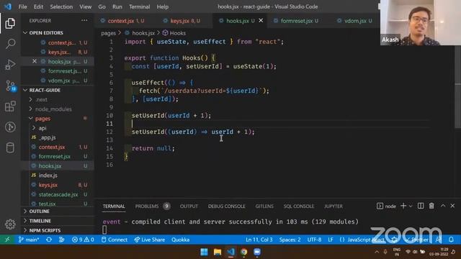Open the Help menu
This screenshot has height=259, width=461.
pos(163,6)
